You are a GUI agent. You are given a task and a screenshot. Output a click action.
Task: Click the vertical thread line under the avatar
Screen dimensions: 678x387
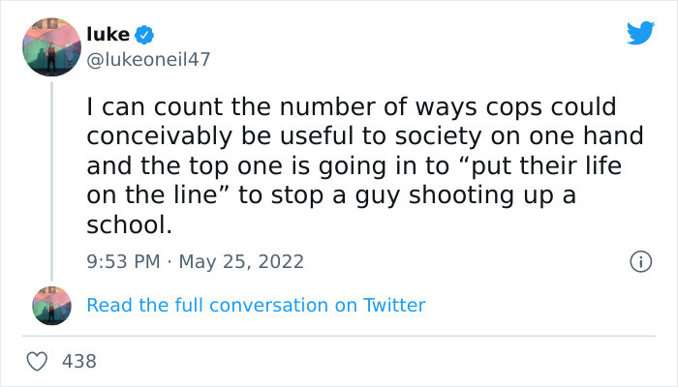[52, 174]
